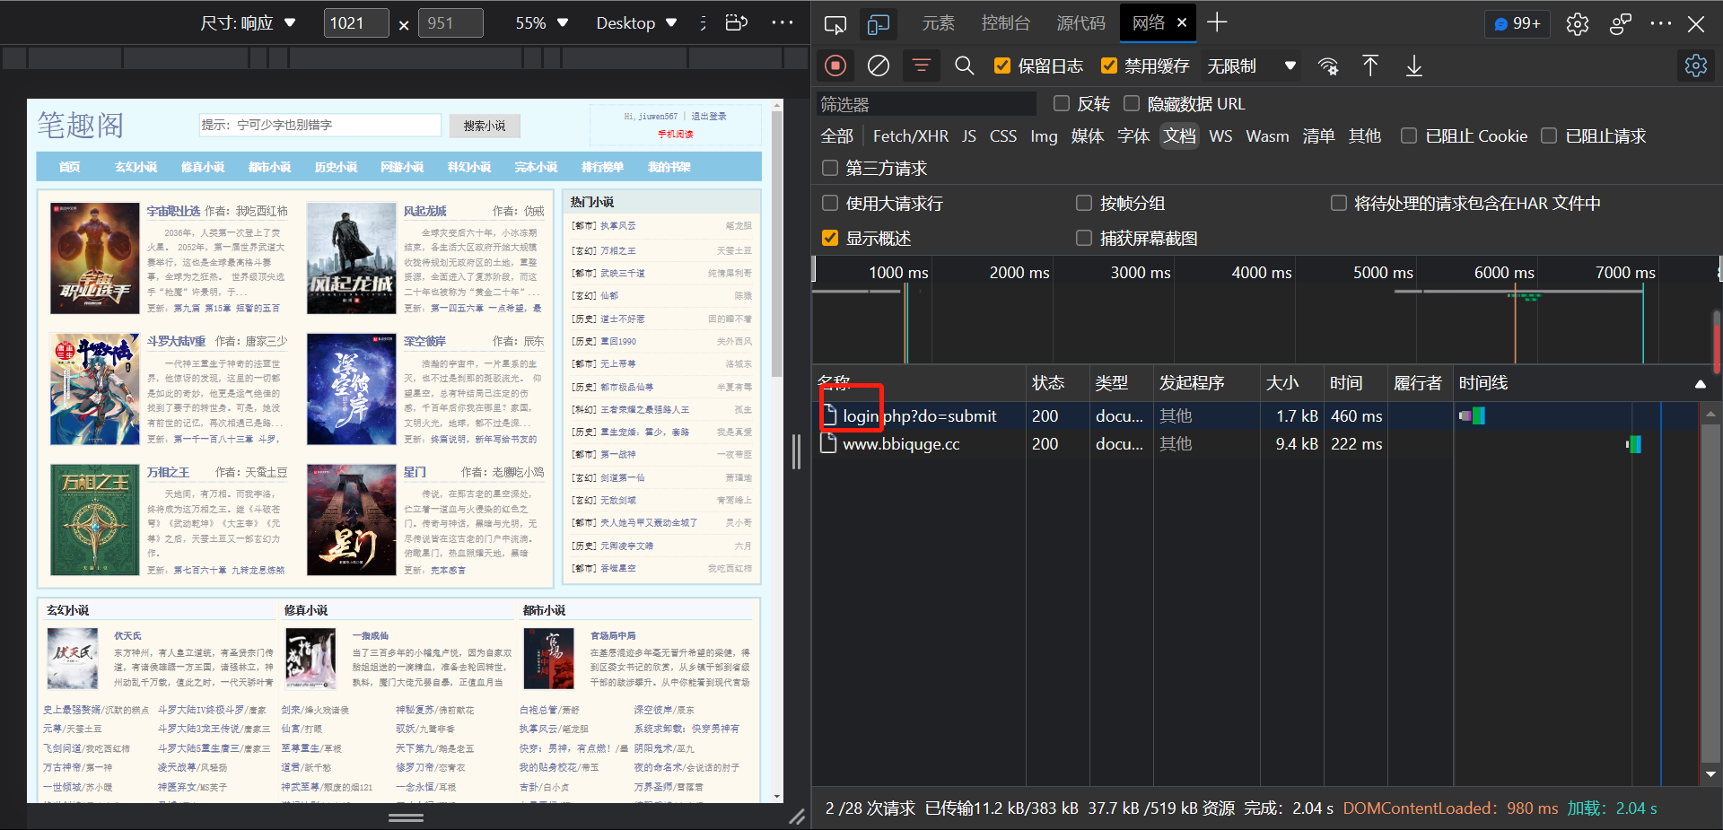Toggle the device emulation icon
Screen dimensions: 1723x830
[x=879, y=24]
